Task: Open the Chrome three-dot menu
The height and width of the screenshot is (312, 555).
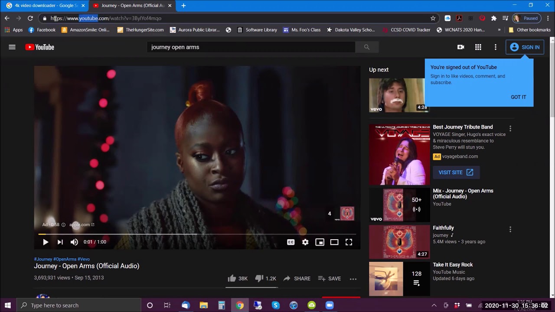Action: [x=548, y=18]
